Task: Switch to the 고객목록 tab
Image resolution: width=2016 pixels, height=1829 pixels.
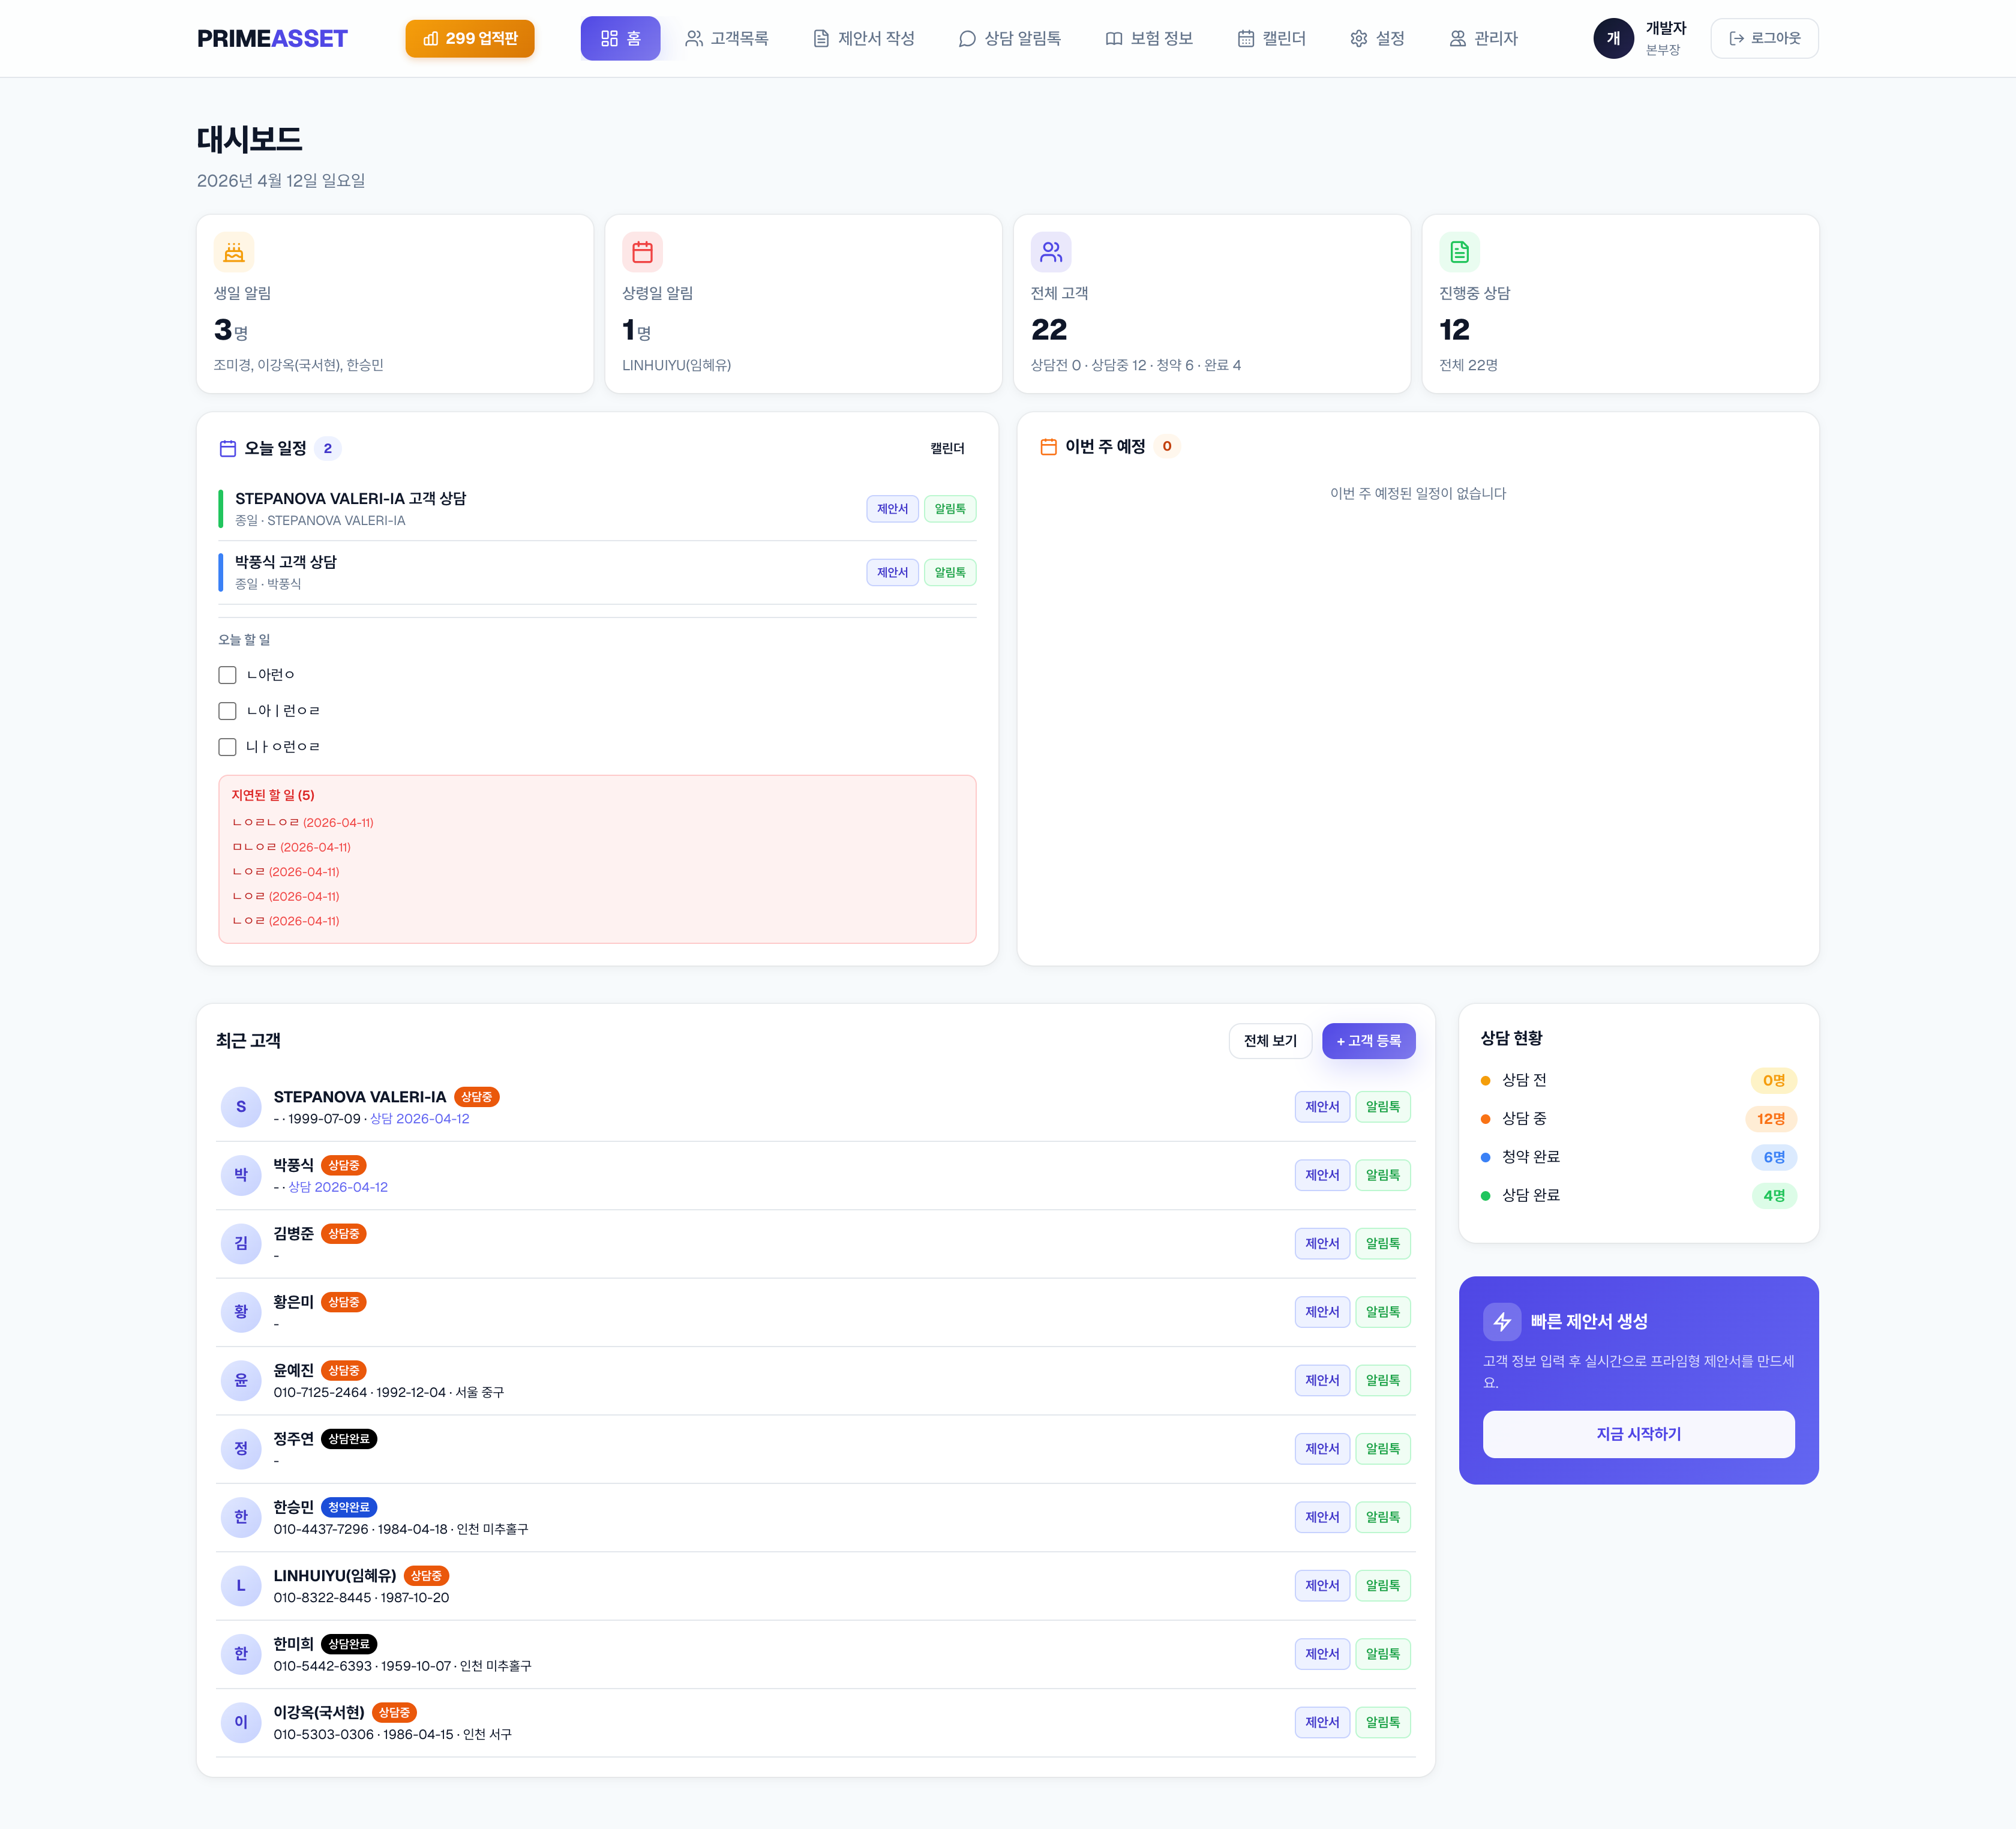Action: (x=727, y=38)
